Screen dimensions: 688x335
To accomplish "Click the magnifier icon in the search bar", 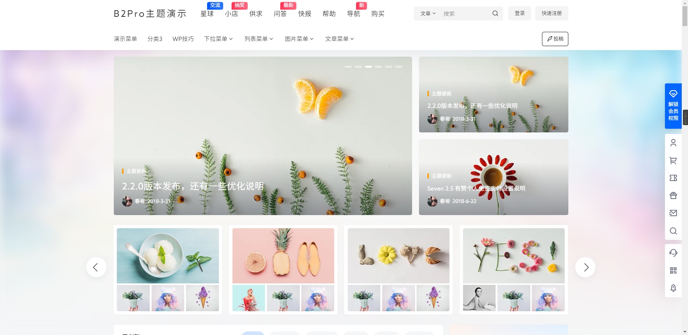I will (x=495, y=13).
